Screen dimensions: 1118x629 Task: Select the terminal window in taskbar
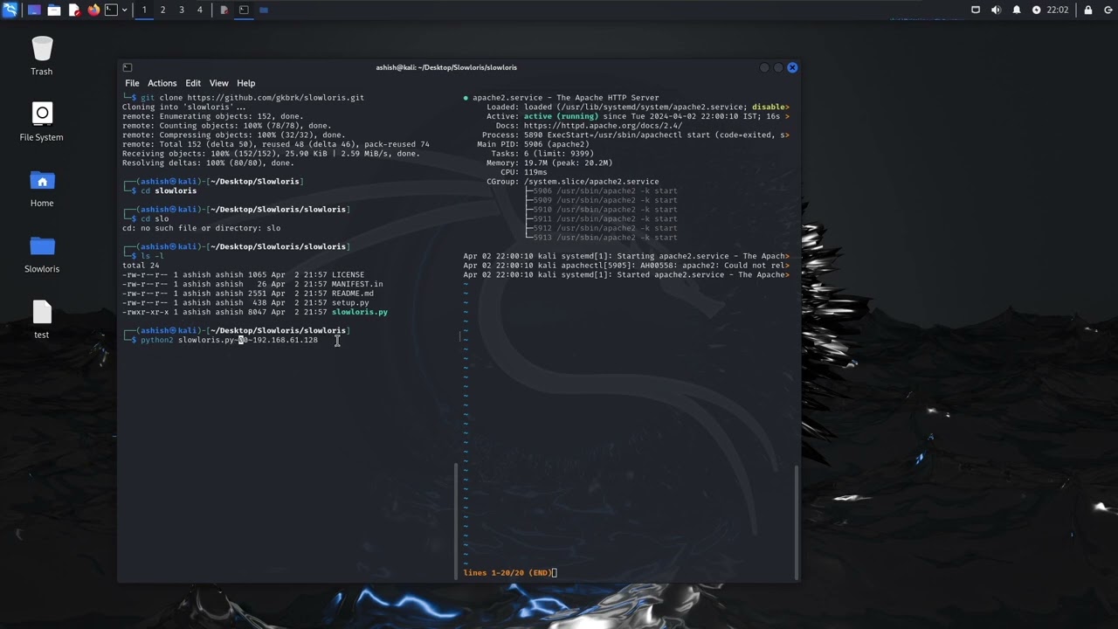[x=244, y=10]
